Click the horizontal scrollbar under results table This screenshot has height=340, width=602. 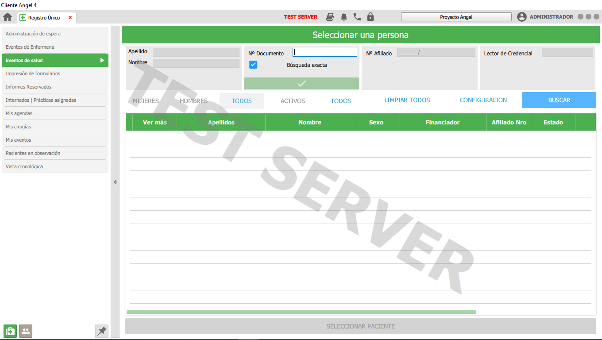(301, 312)
